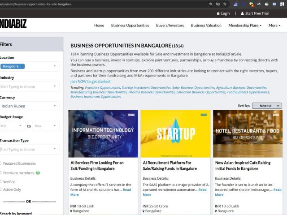Tick the Featured Businesses checkbox

pyautogui.click(x=0, y=163)
